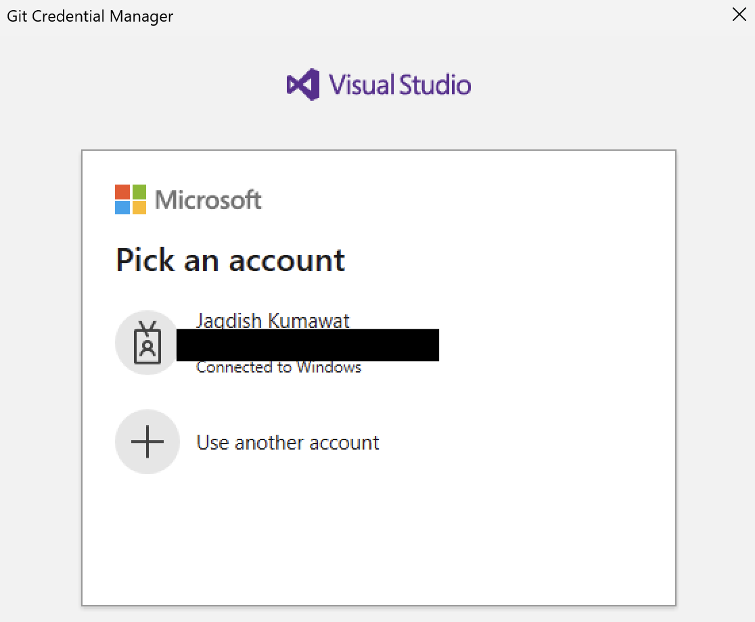Image resolution: width=755 pixels, height=622 pixels.
Task: Click the Microsoft wordmark text
Action: [x=207, y=199]
